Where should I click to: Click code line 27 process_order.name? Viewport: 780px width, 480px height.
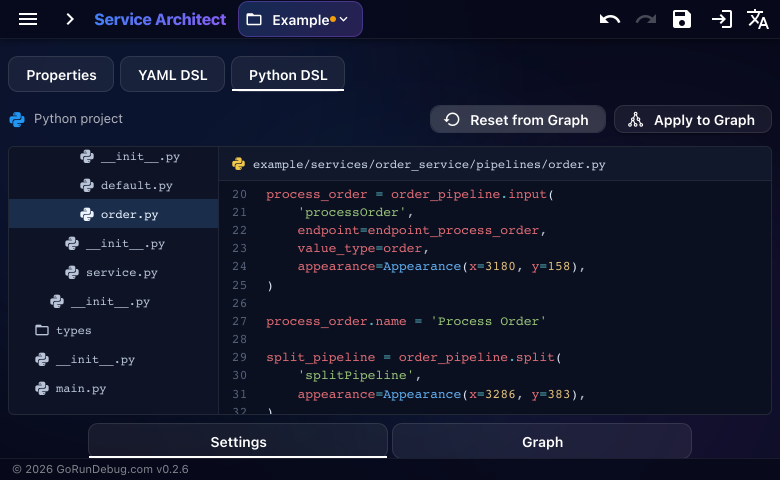406,321
